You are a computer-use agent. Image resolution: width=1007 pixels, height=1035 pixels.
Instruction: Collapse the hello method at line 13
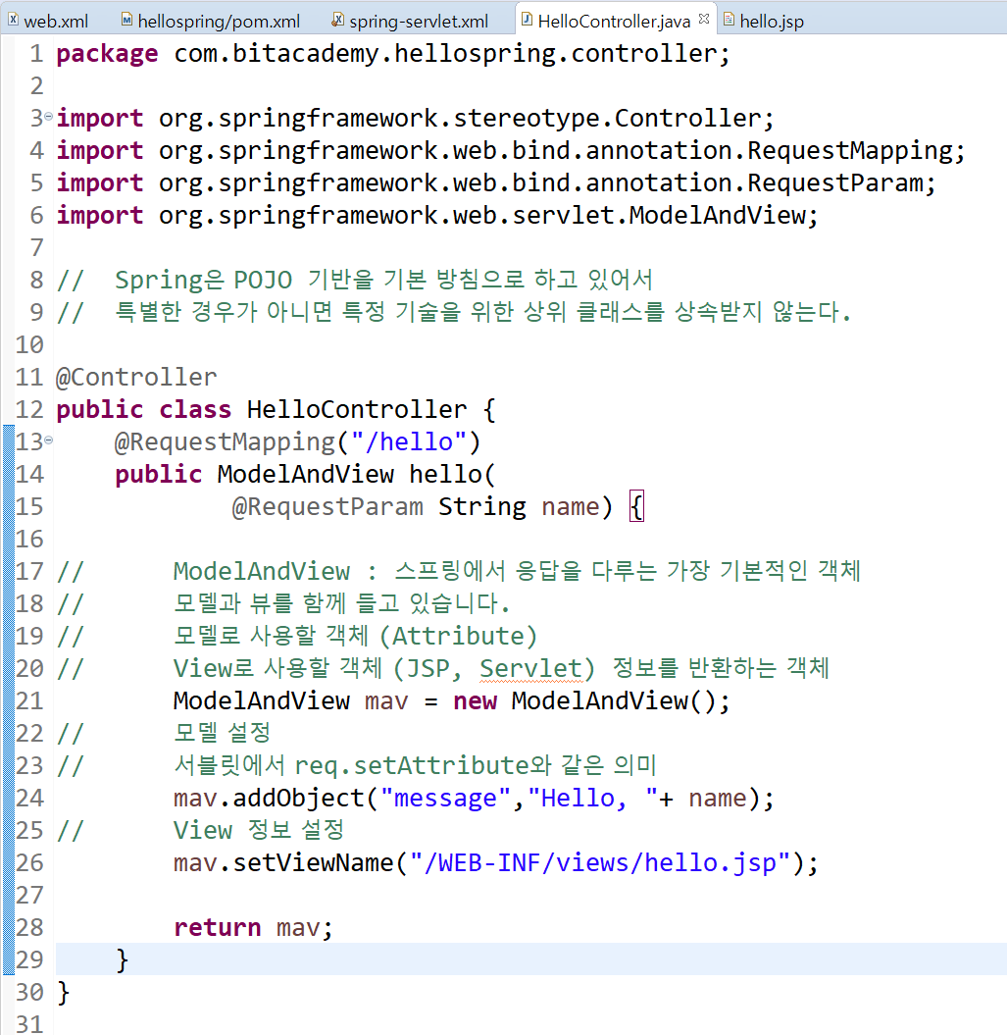48,440
